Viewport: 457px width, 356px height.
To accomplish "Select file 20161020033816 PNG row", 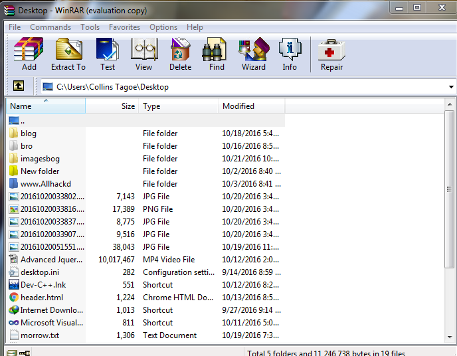I will coord(145,209).
